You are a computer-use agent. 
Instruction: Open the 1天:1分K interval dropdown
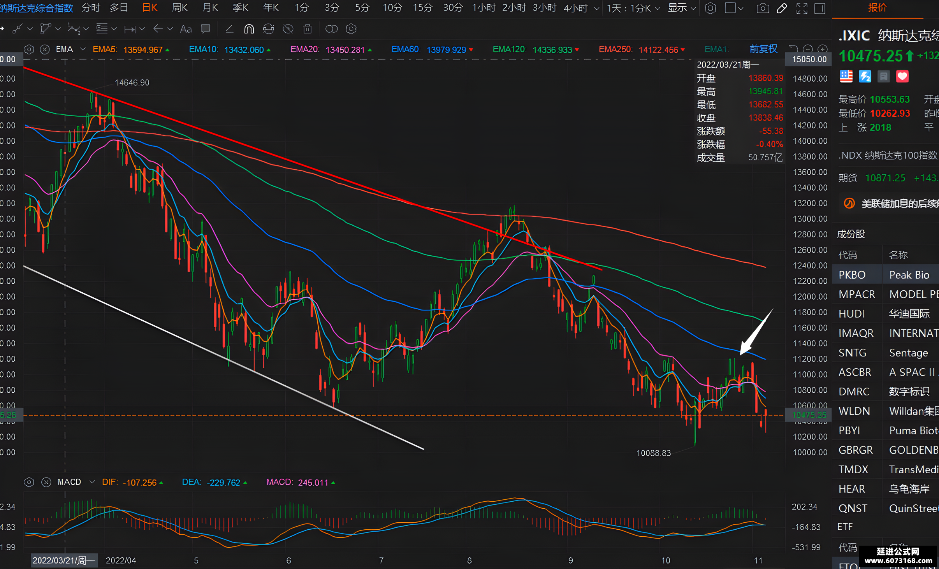click(x=633, y=8)
